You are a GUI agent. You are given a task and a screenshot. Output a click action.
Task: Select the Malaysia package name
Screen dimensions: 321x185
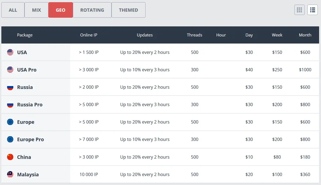tap(28, 175)
